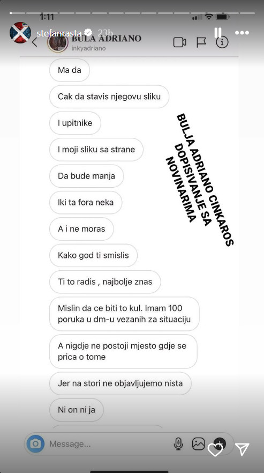
Task: Tap the 'Ma da' message bubble
Action: [x=70, y=70]
